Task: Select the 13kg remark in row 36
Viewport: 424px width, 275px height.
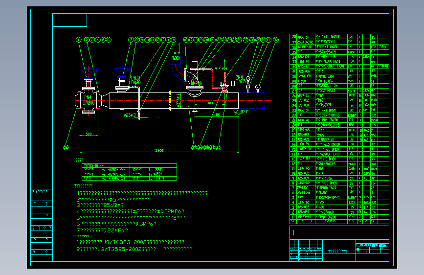Action: [383, 46]
